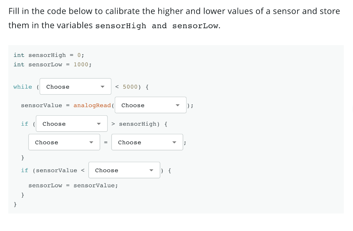
Task: Click the page scrollbar on the right edge
Action: (x=351, y=115)
